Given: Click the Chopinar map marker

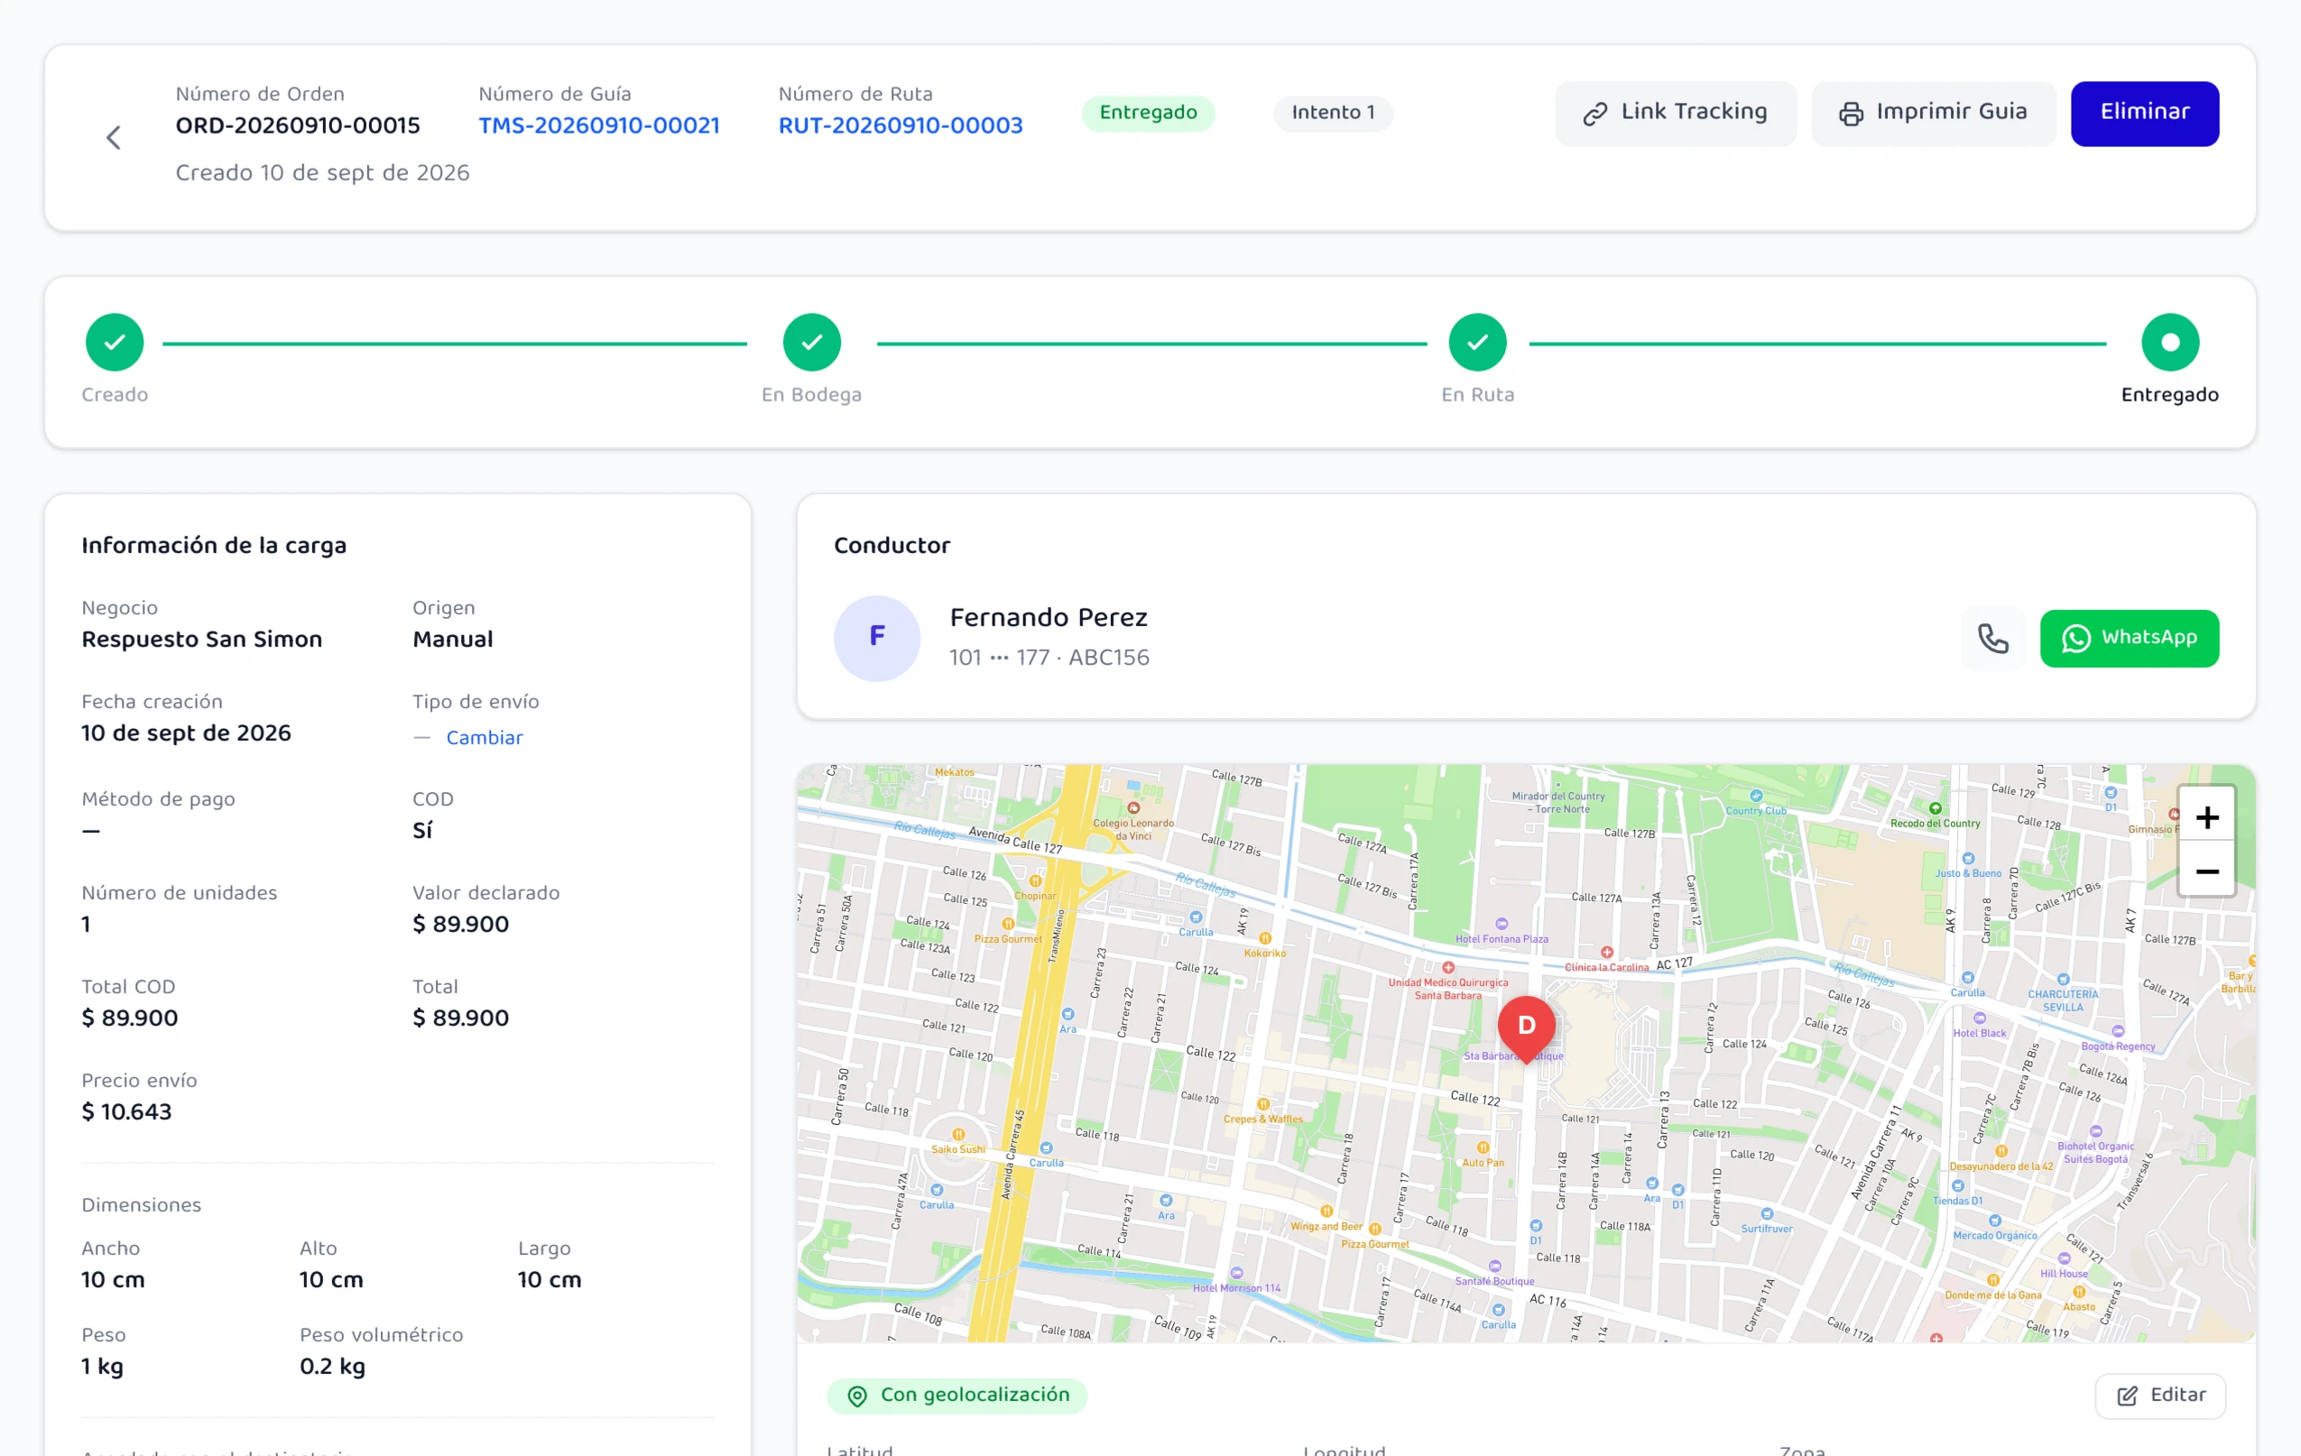Looking at the screenshot, I should pyautogui.click(x=1035, y=880).
